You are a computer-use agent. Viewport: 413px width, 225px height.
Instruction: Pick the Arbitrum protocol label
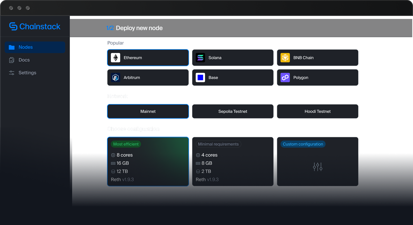tap(132, 78)
